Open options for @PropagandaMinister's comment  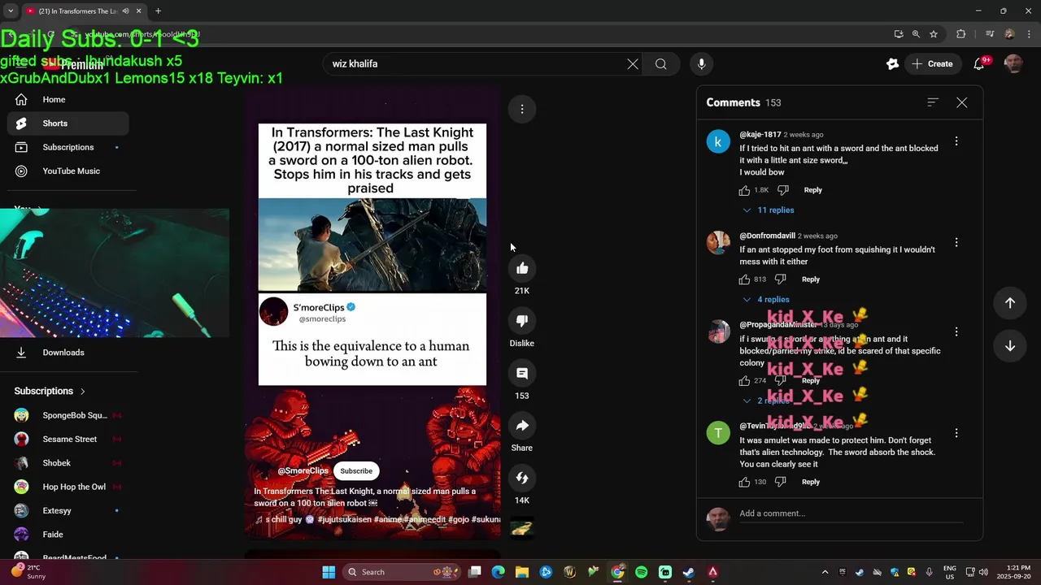click(x=956, y=331)
